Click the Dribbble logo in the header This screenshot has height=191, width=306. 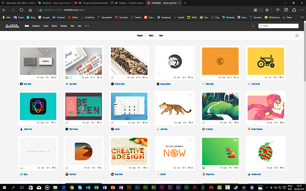pos(13,26)
